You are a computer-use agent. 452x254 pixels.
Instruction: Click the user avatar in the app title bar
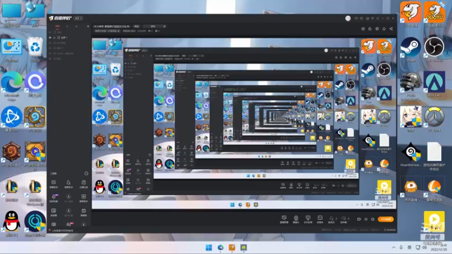point(348,19)
